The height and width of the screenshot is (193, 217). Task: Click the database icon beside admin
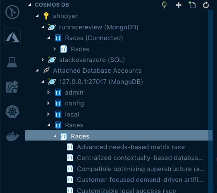pos(58,93)
